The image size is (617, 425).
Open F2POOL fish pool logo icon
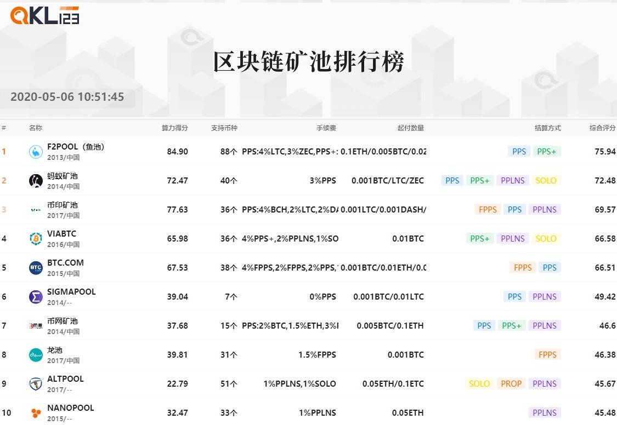pos(36,152)
